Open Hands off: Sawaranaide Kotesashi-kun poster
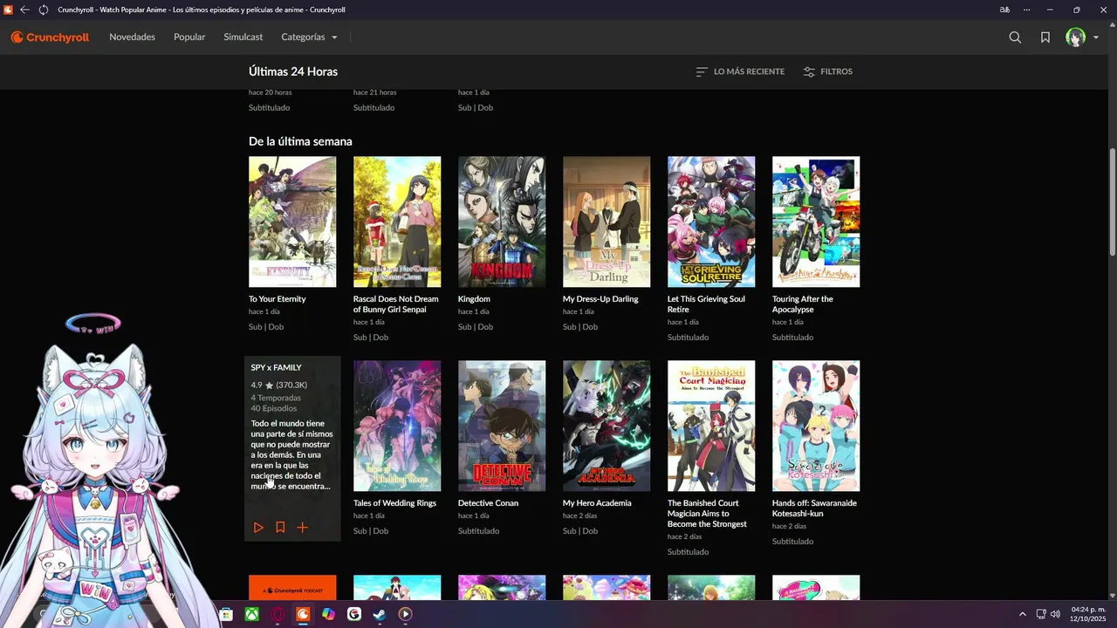 coord(816,426)
